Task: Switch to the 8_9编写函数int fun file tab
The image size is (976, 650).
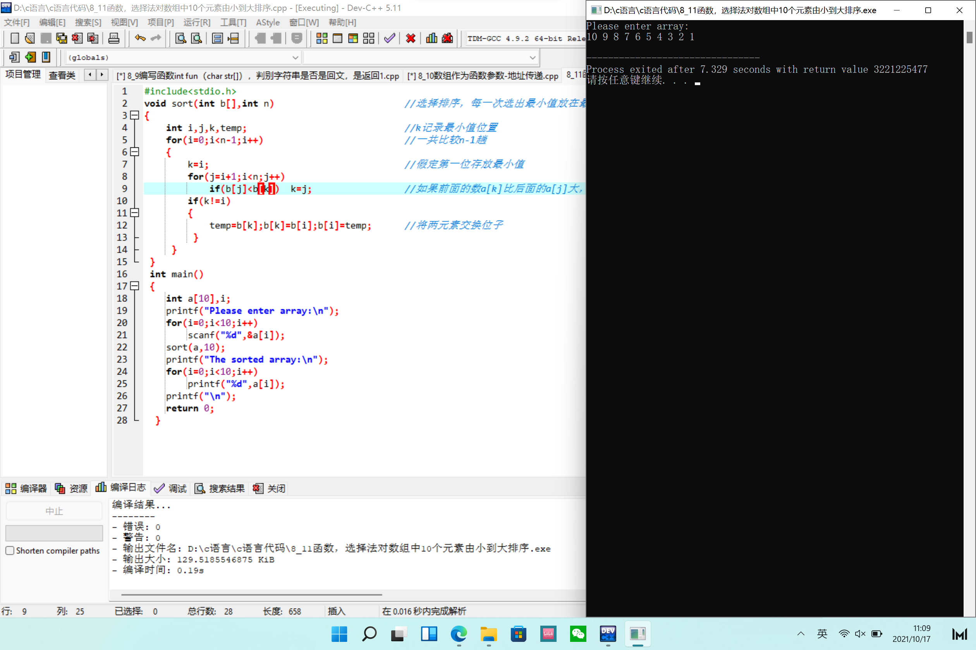Action: (257, 75)
